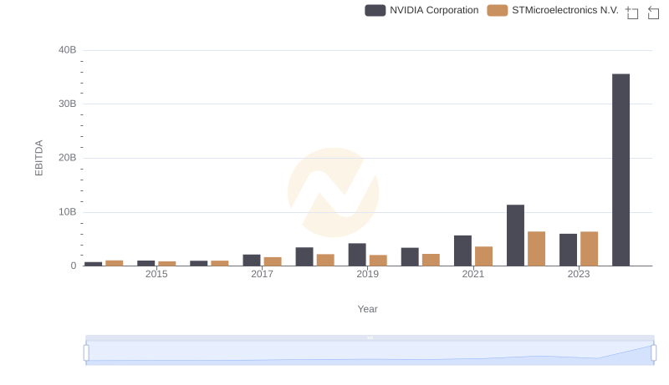Click right handle of data zoom slider
Viewport: 669px width, 385px height.
point(653,352)
